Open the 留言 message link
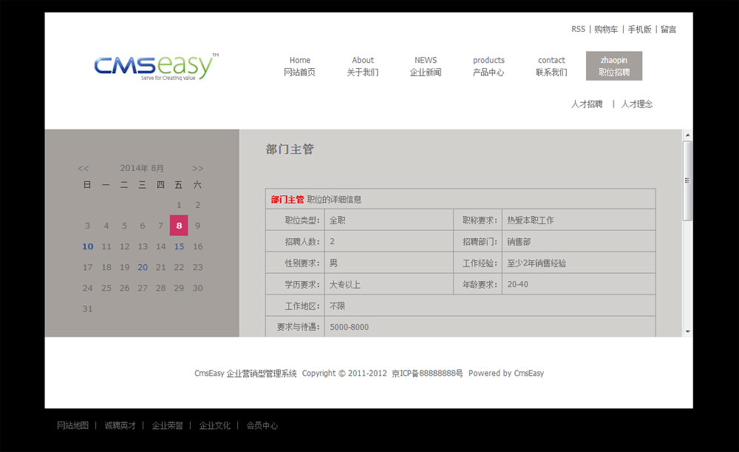 tap(668, 30)
